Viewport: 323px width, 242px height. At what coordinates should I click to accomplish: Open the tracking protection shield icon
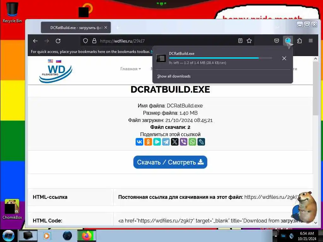[85, 41]
